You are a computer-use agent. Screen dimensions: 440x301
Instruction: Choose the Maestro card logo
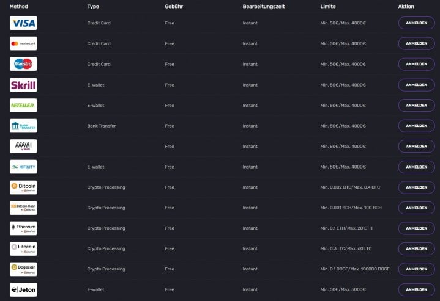(23, 64)
